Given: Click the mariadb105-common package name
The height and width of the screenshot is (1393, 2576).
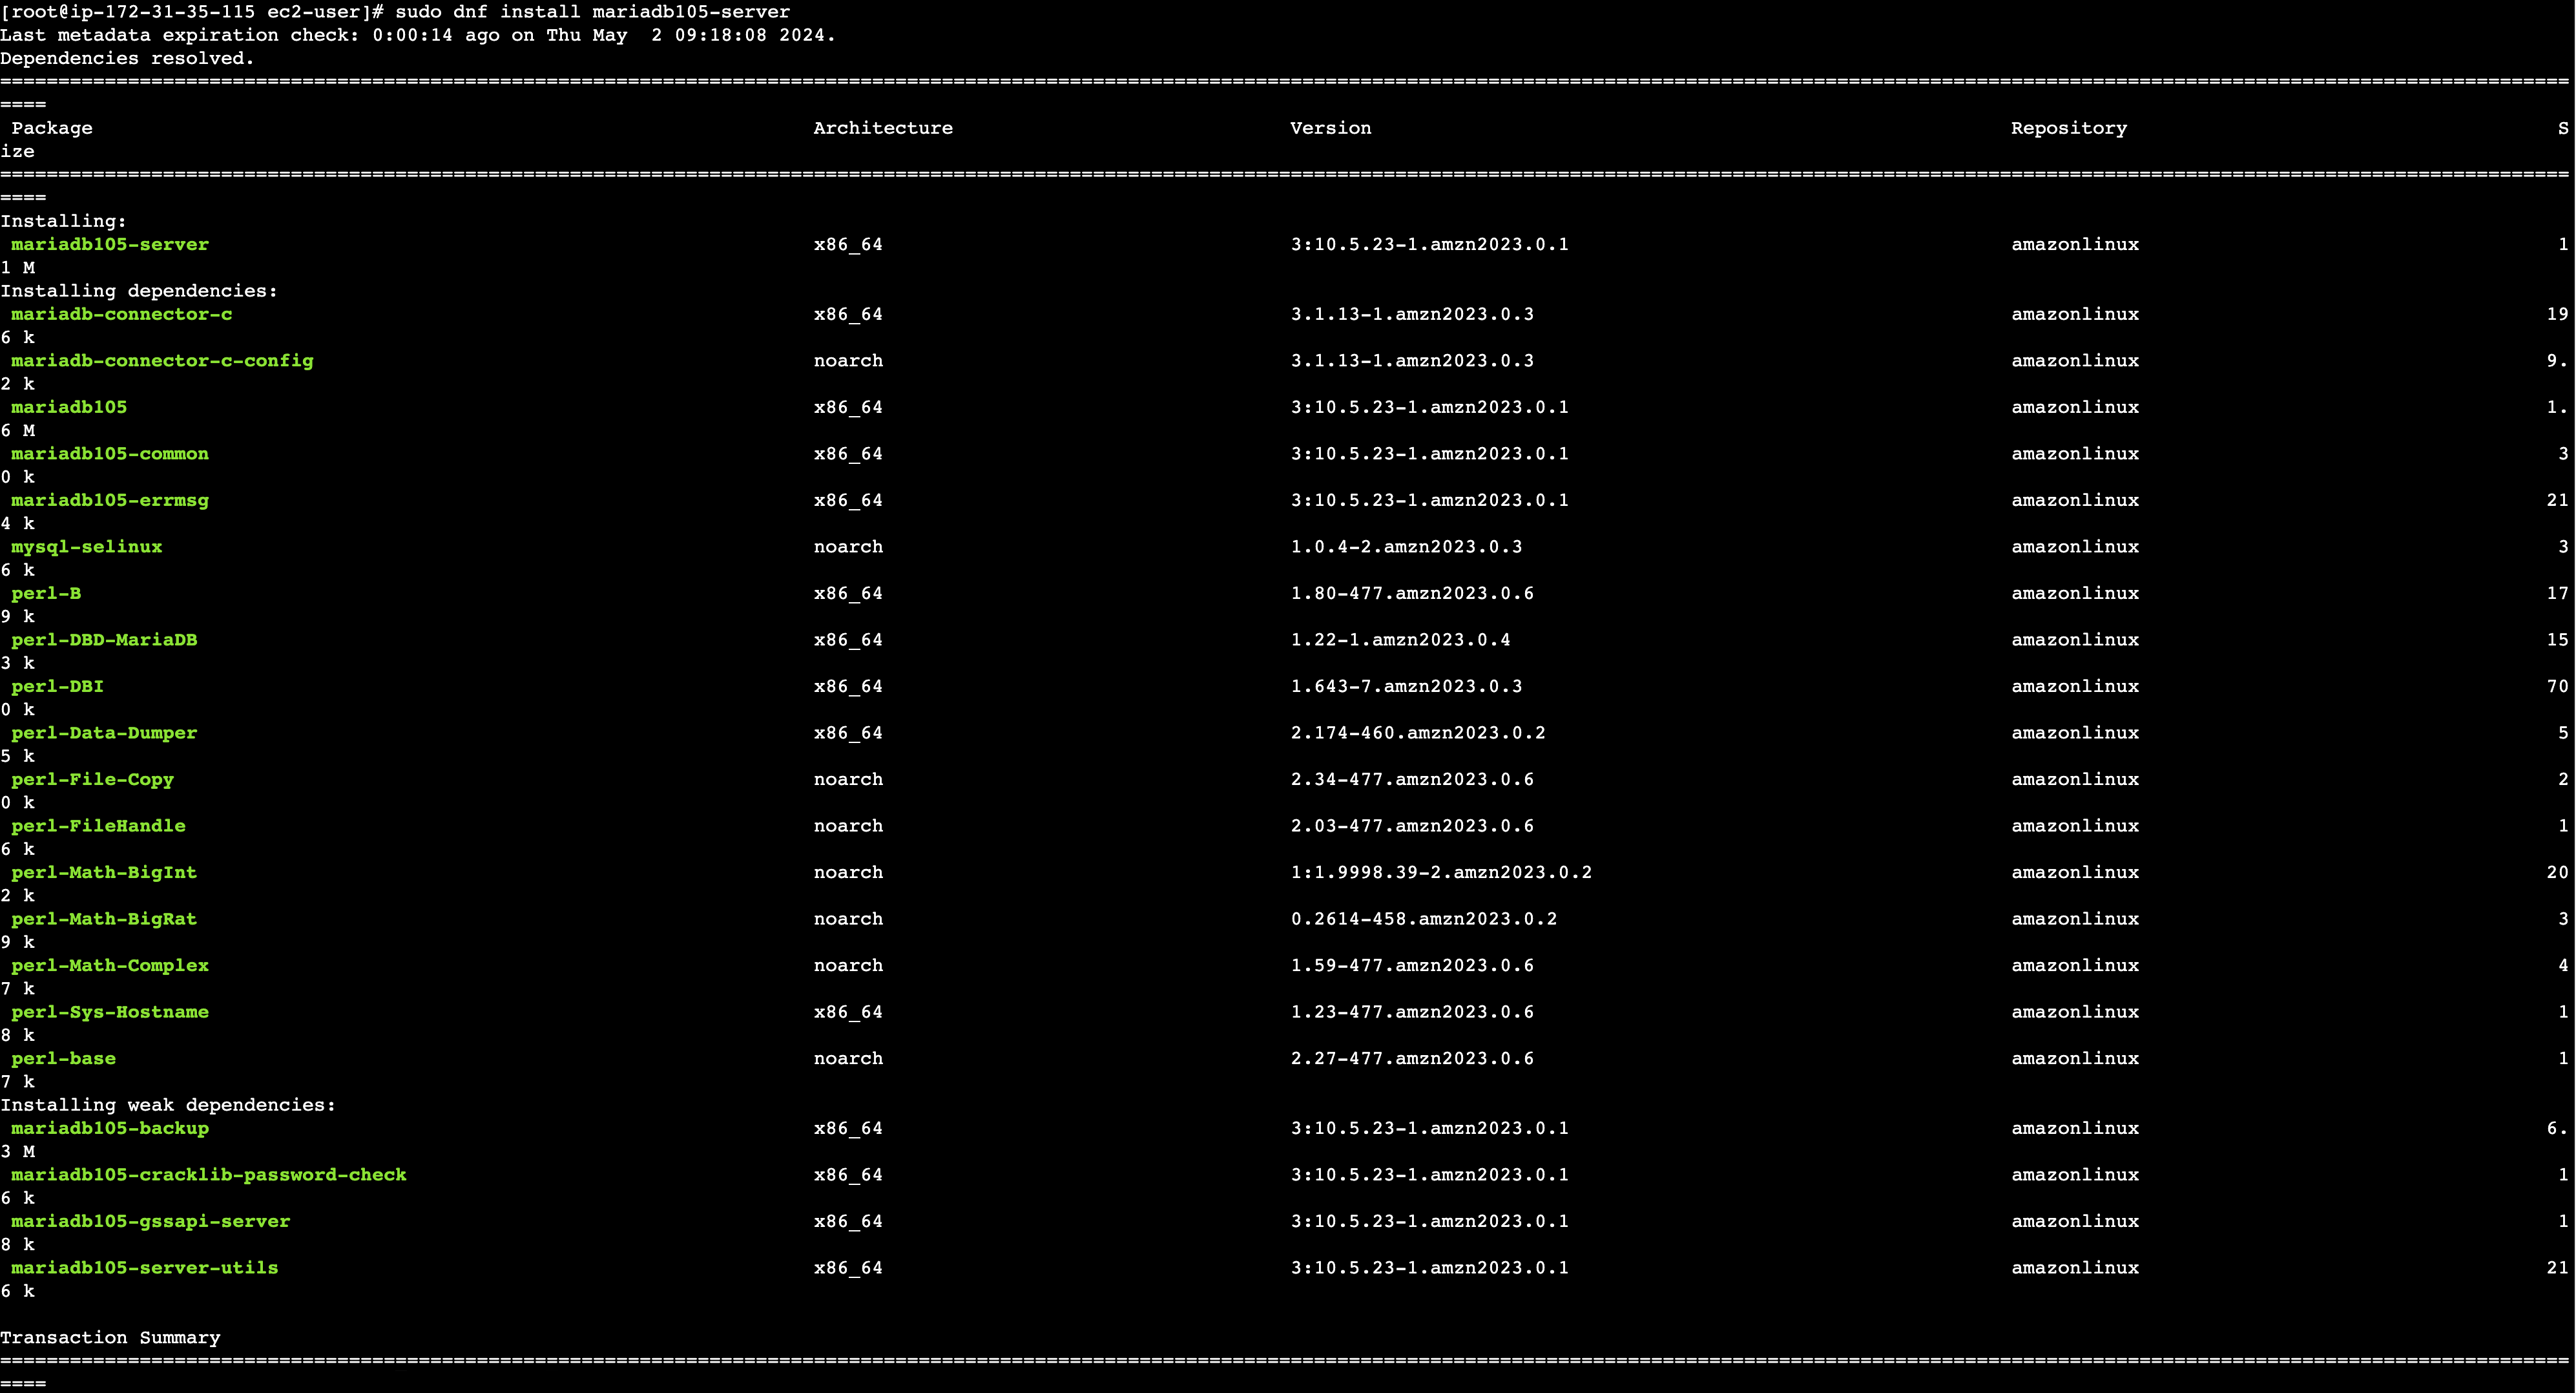Looking at the screenshot, I should [x=110, y=454].
